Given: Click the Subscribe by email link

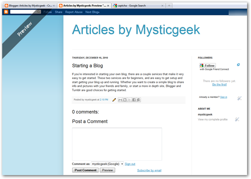Looking at the screenshot, I should (149, 171).
